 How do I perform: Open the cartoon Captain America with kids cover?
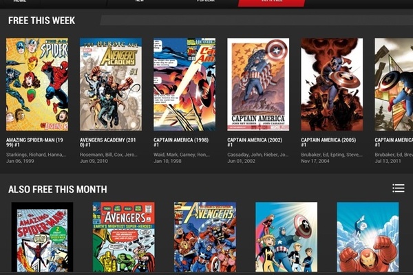point(286,236)
